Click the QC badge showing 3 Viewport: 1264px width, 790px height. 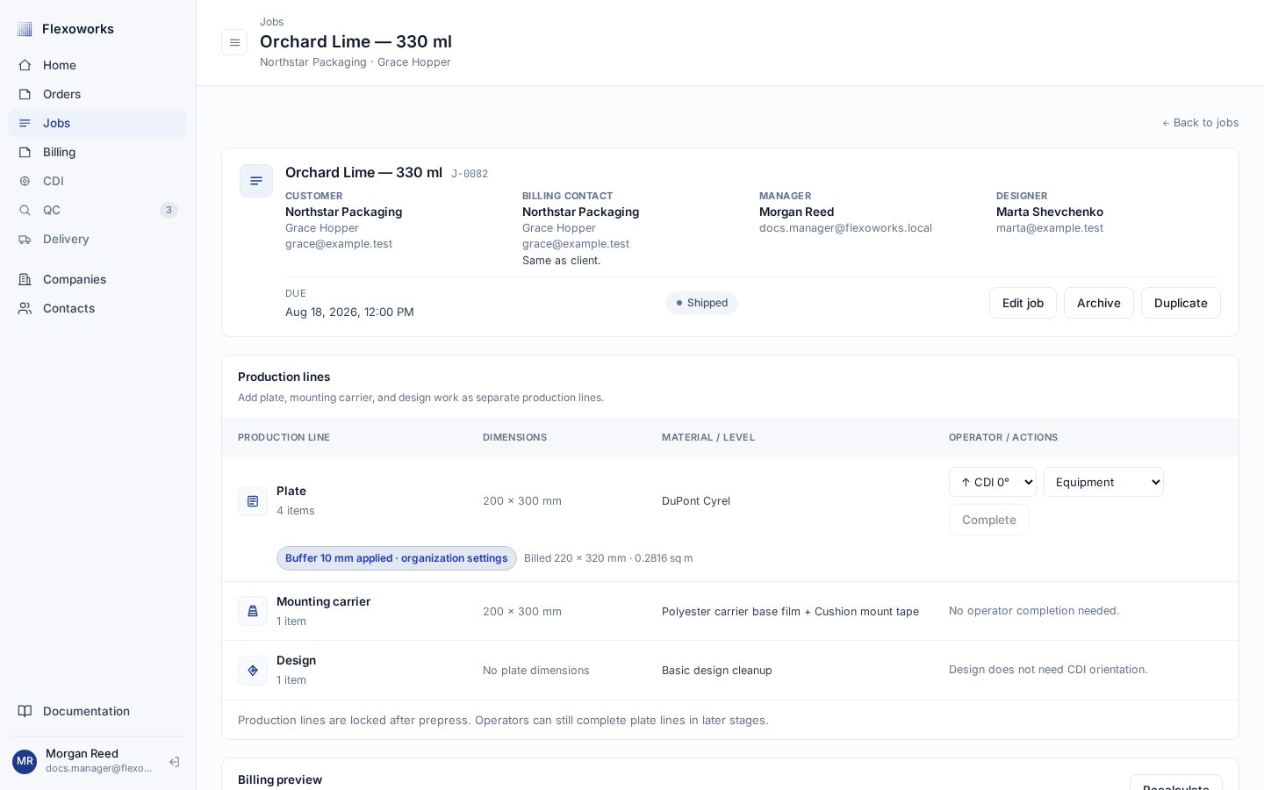169,210
